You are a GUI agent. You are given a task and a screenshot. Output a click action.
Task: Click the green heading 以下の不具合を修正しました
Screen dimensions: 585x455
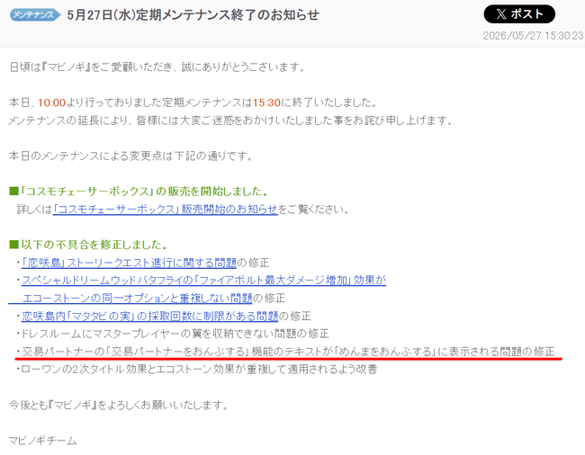[88, 245]
